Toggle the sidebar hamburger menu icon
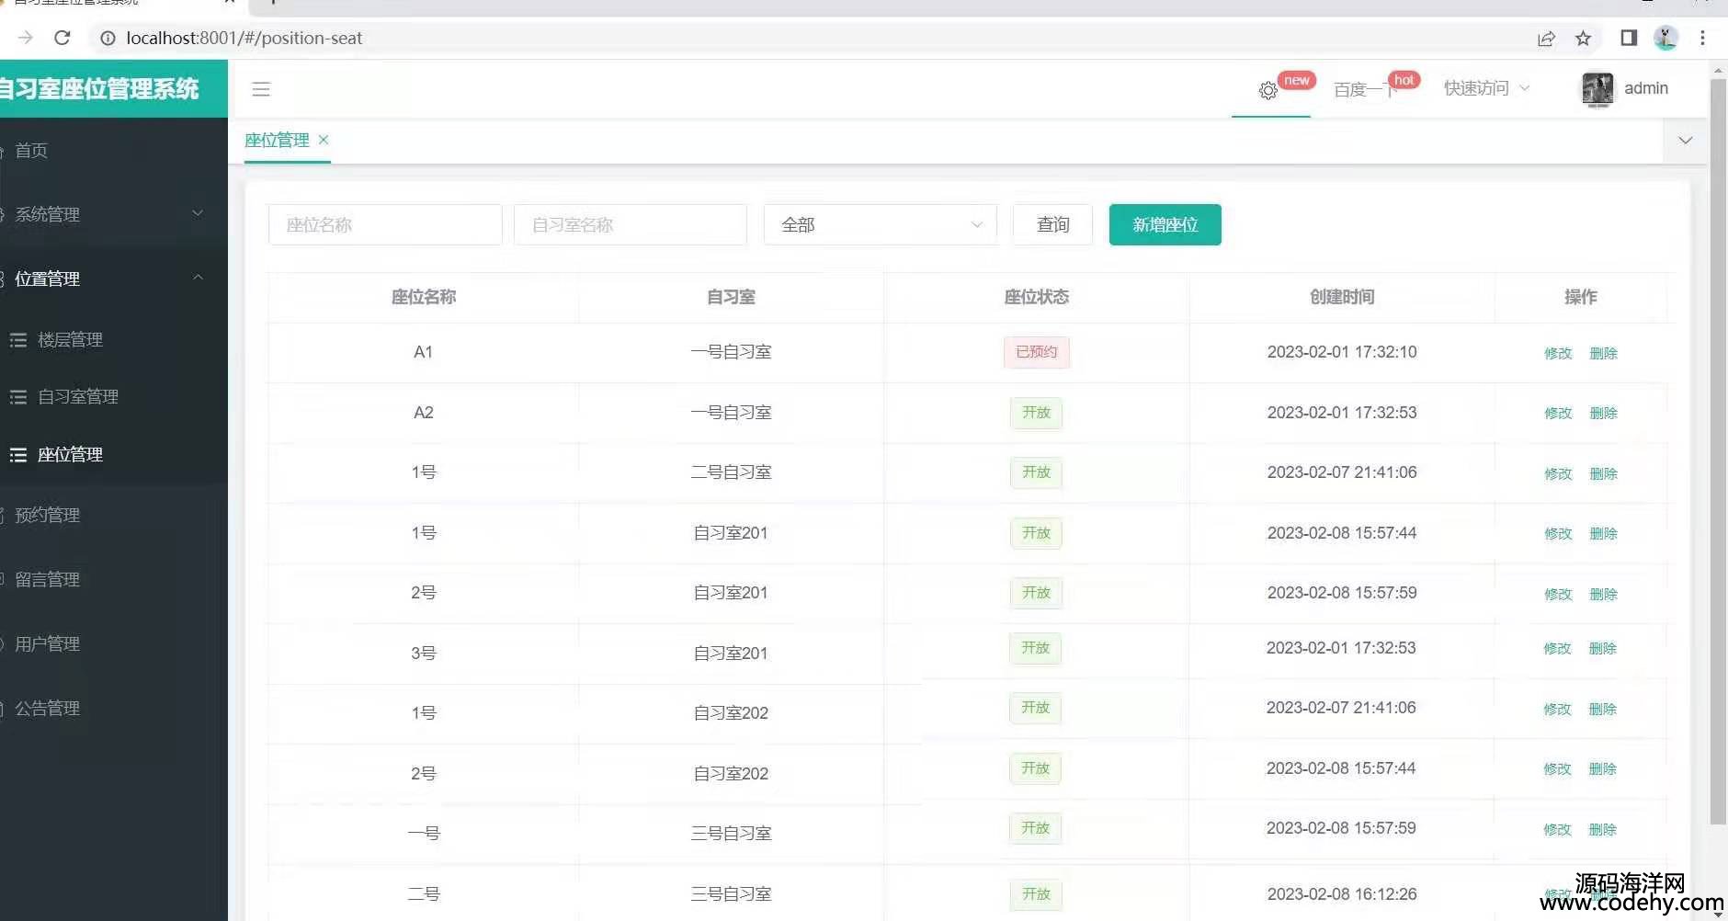 (261, 89)
